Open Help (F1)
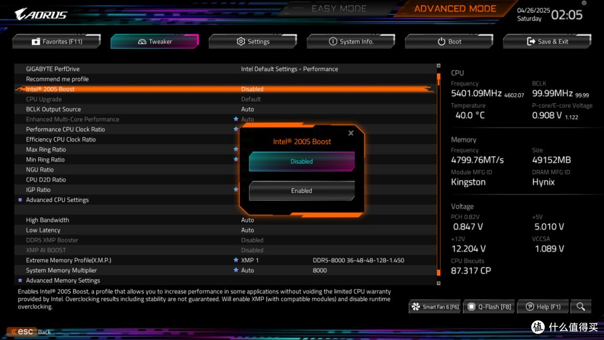 [x=543, y=307]
